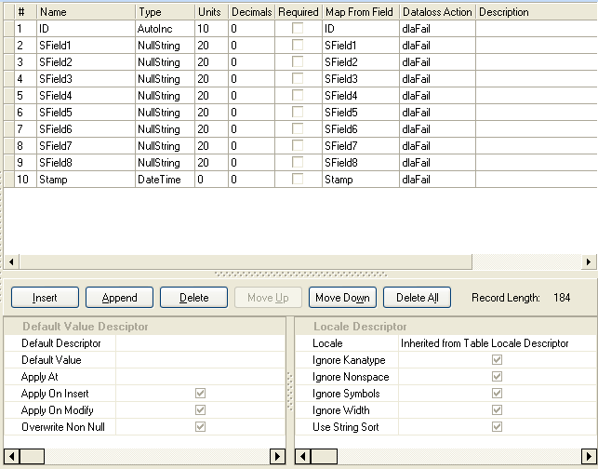Click the Default Descriptor value field
This screenshot has height=469, width=598.
(x=200, y=343)
